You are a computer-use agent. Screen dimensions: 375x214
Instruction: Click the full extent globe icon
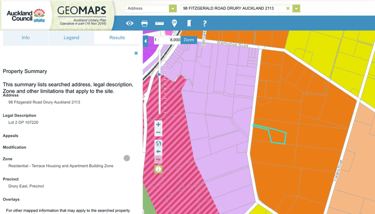(158, 144)
